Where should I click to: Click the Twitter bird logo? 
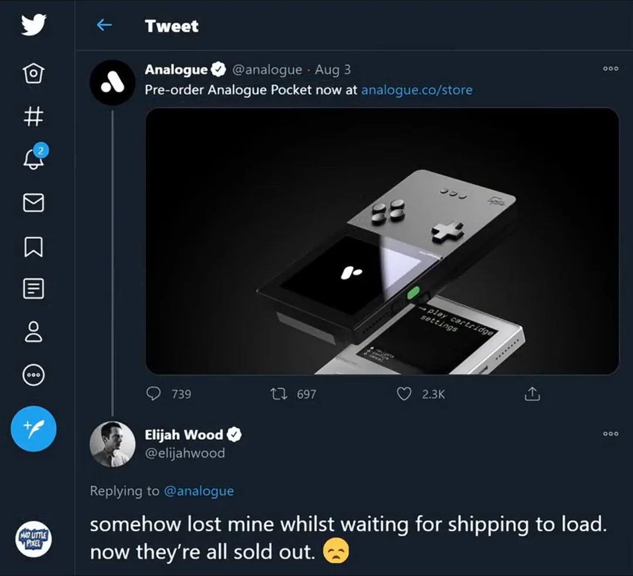point(33,26)
